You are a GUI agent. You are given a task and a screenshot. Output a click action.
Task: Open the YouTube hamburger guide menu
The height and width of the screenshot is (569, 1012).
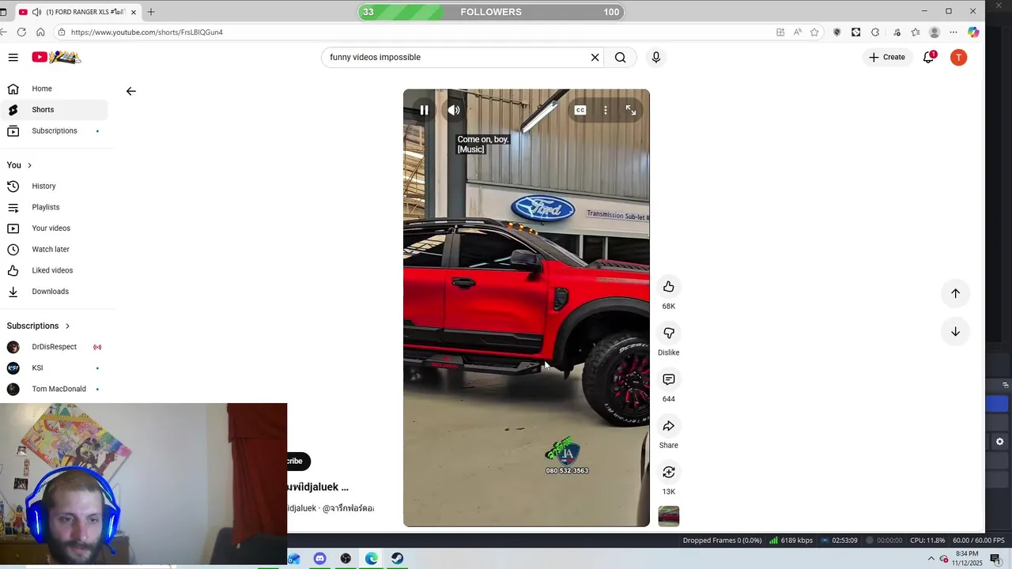13,57
